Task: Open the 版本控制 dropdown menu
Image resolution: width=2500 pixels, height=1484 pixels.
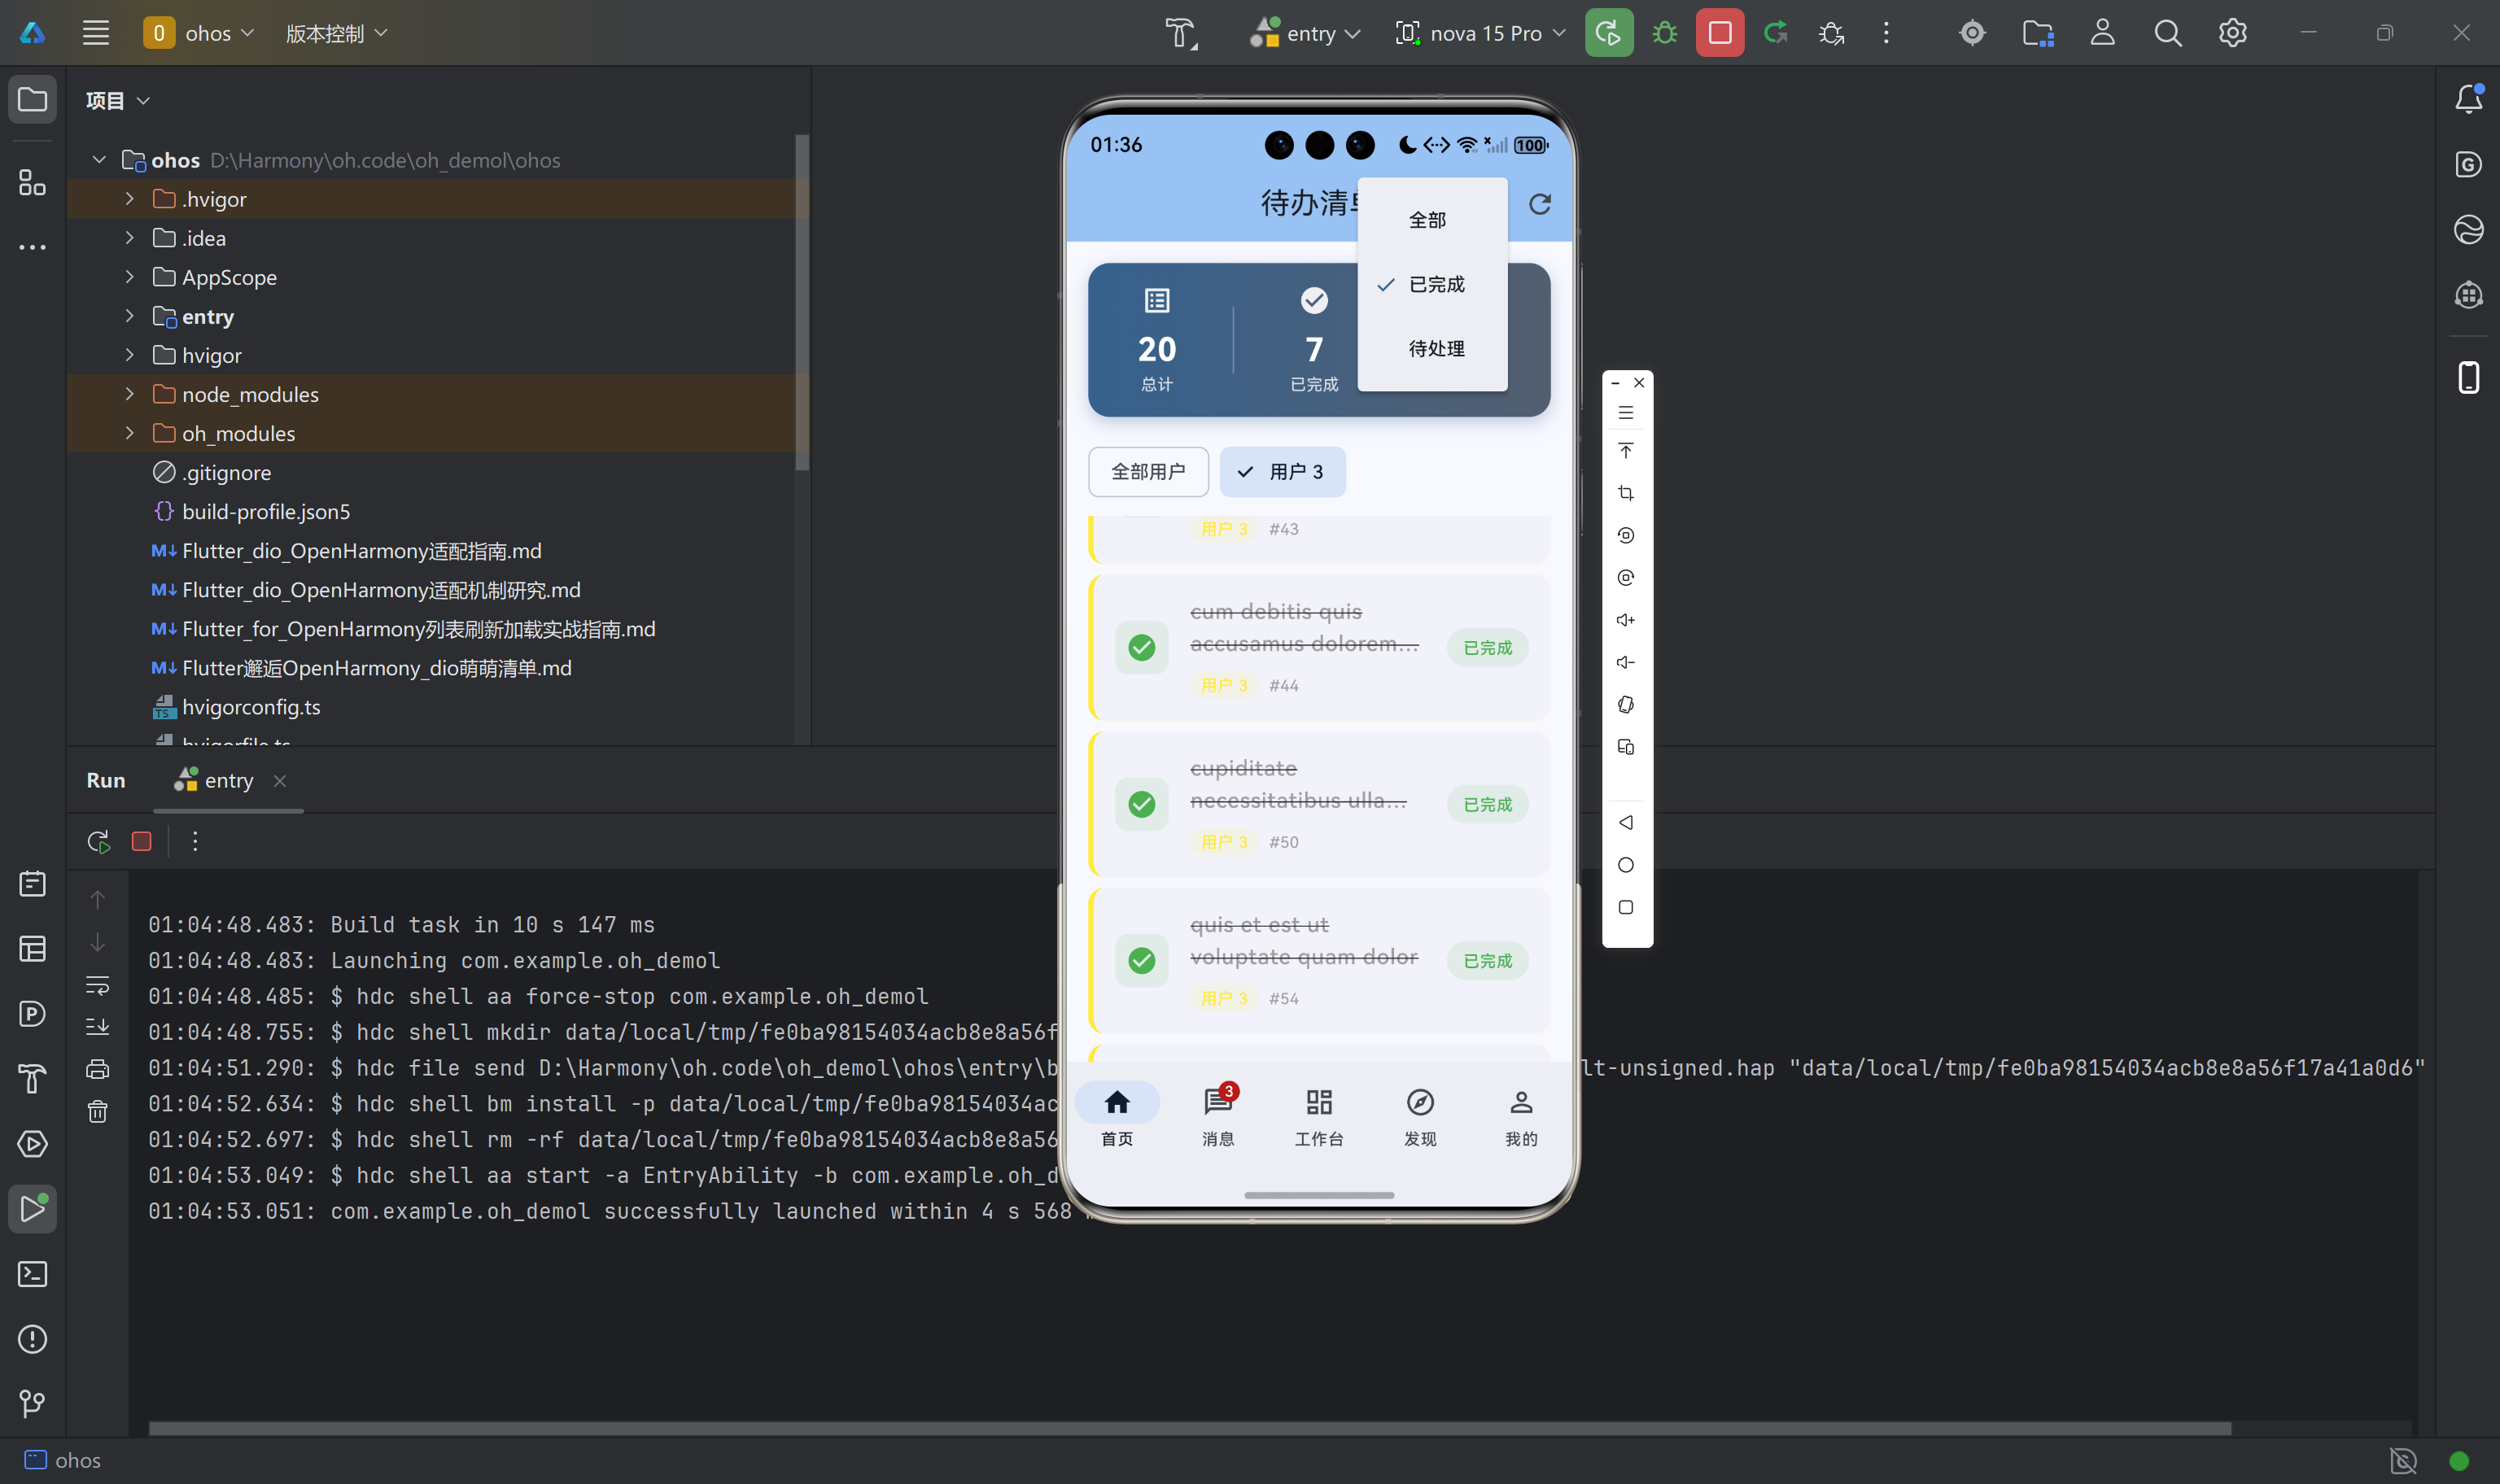Action: tap(336, 33)
